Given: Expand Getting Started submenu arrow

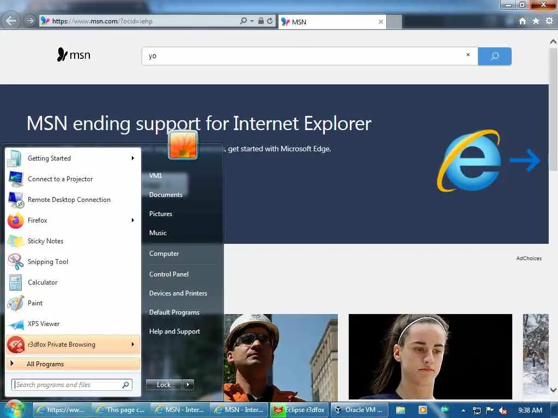Looking at the screenshot, I should point(133,158).
